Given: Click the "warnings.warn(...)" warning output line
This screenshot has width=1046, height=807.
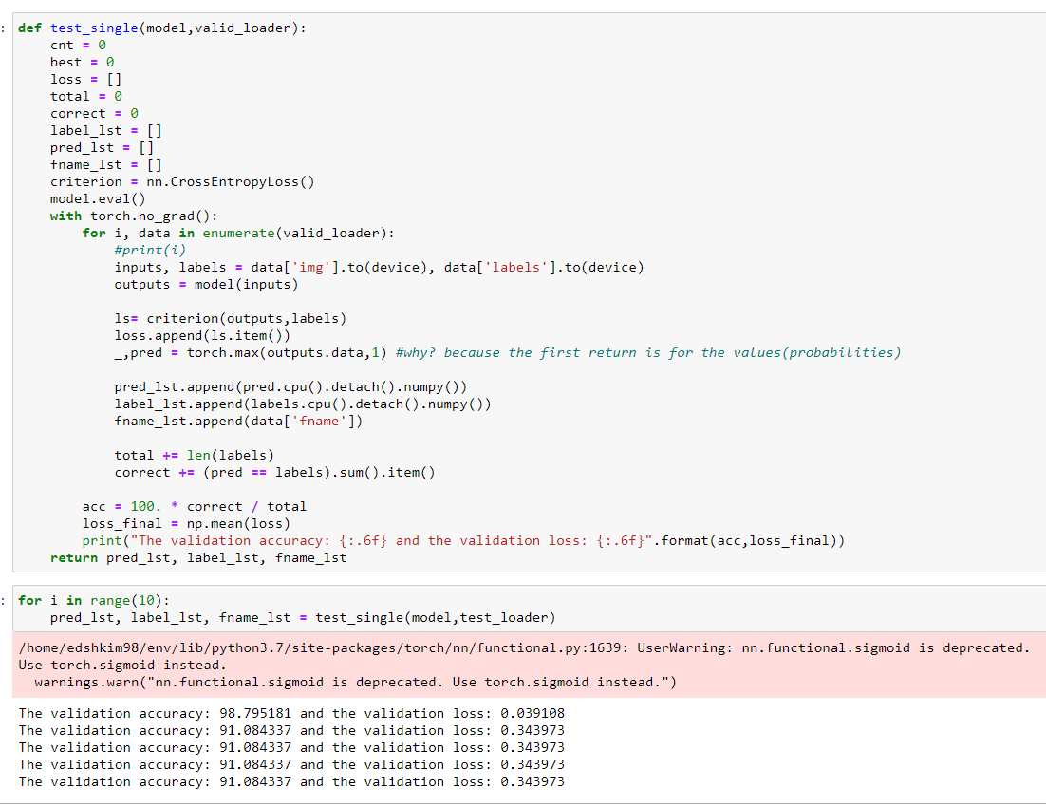Looking at the screenshot, I should coord(355,683).
